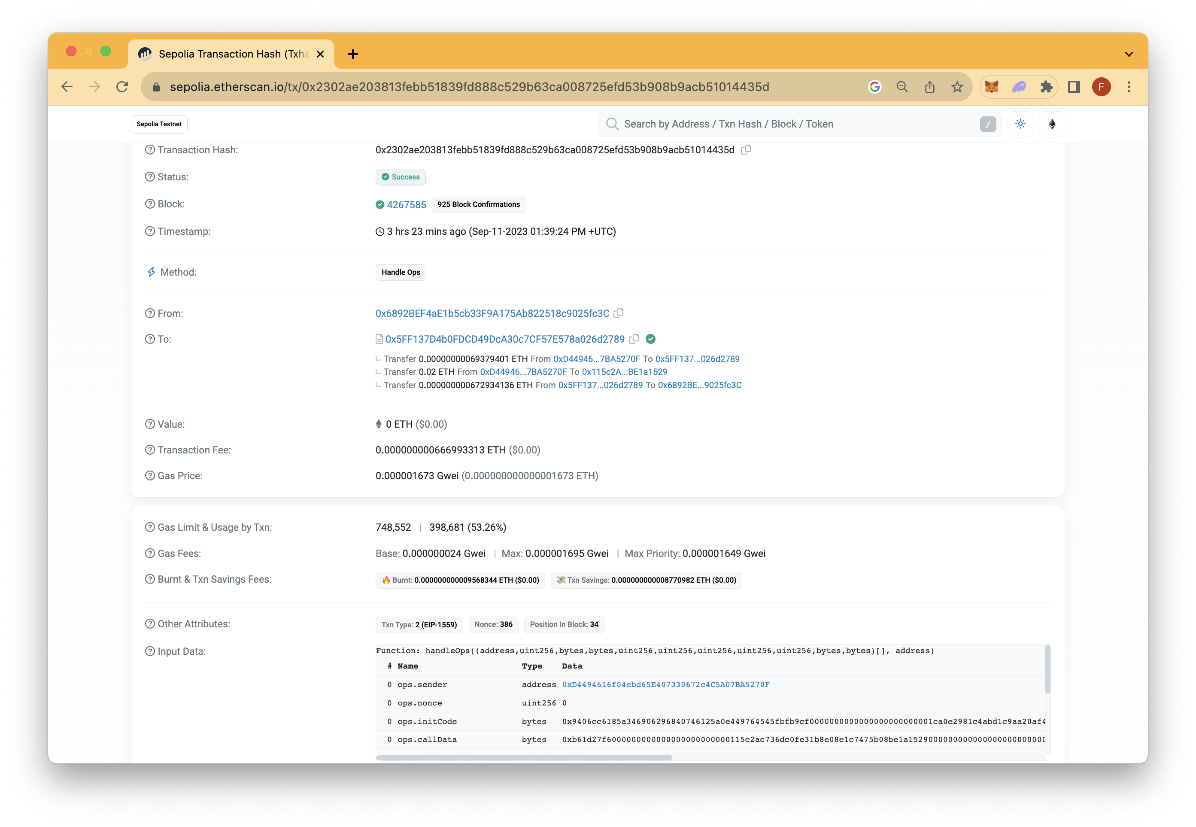
Task: Click the Burnt fee badge
Action: coord(460,580)
